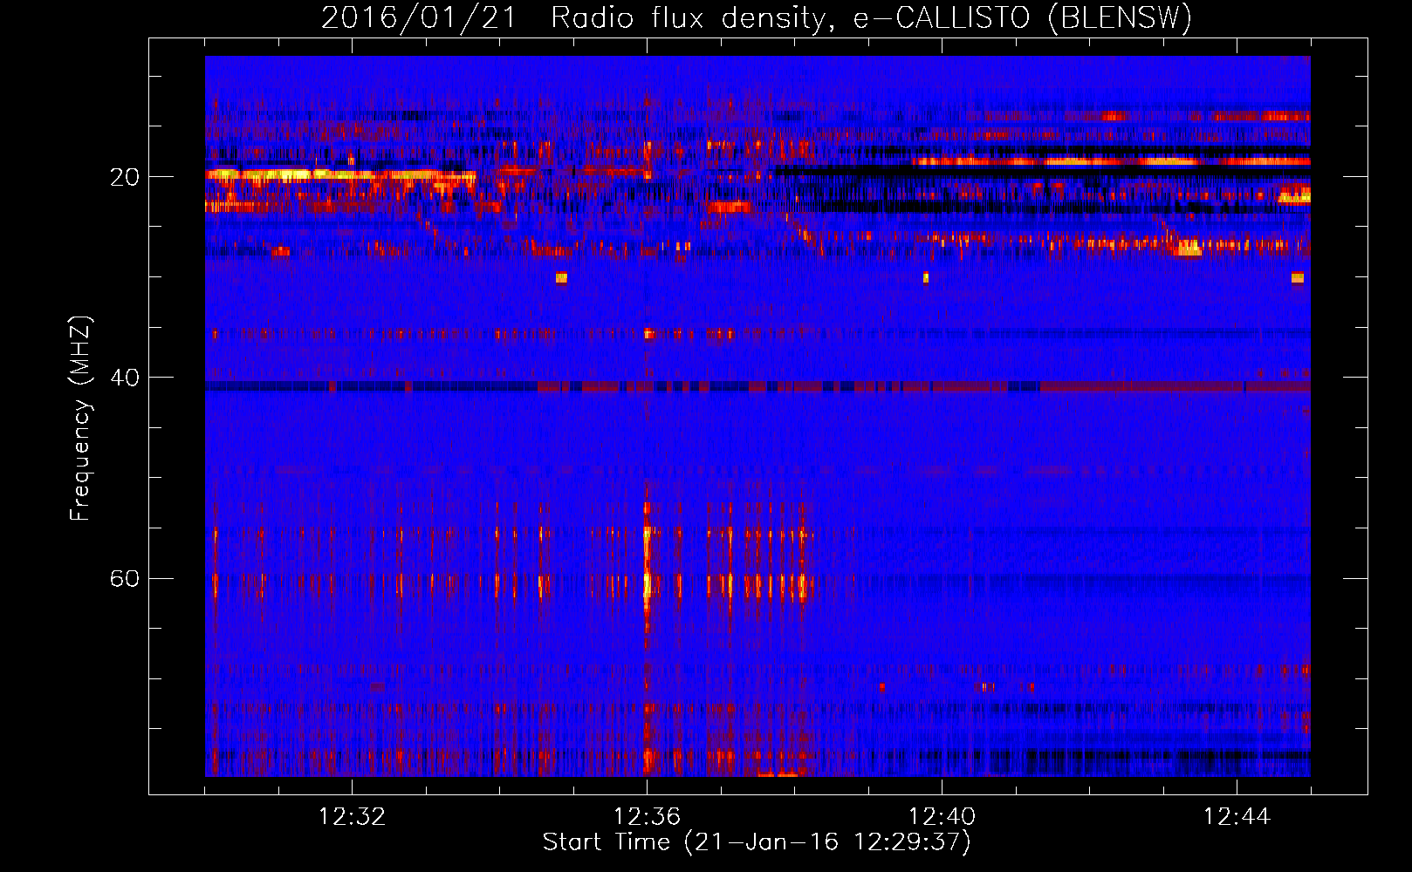Image resolution: width=1412 pixels, height=872 pixels.
Task: Click the 12:32 time tick label
Action: click(352, 817)
